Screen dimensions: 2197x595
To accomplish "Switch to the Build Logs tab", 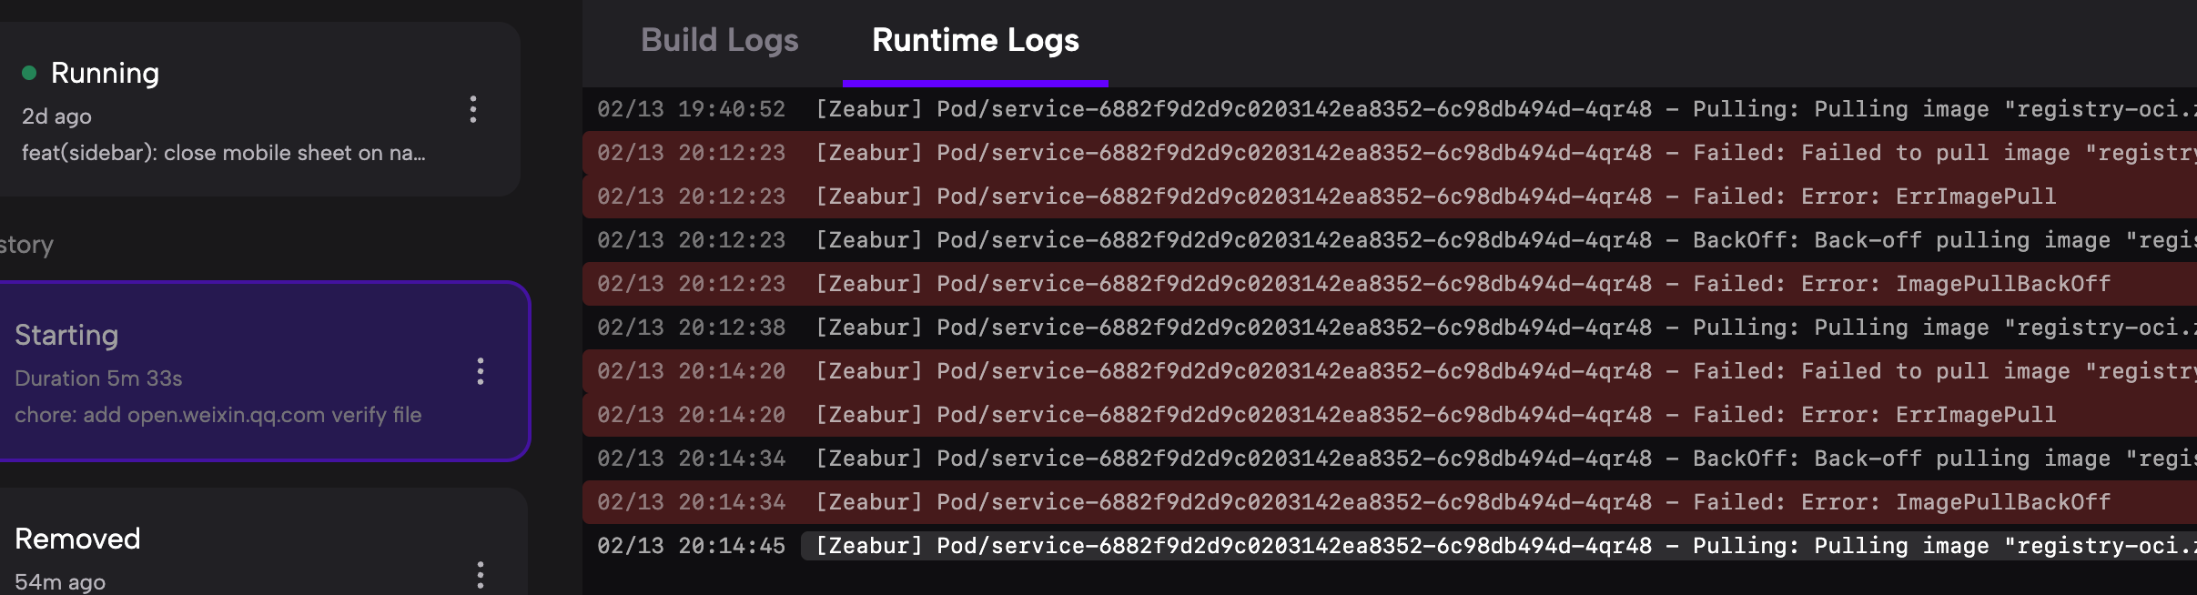I will tap(719, 41).
